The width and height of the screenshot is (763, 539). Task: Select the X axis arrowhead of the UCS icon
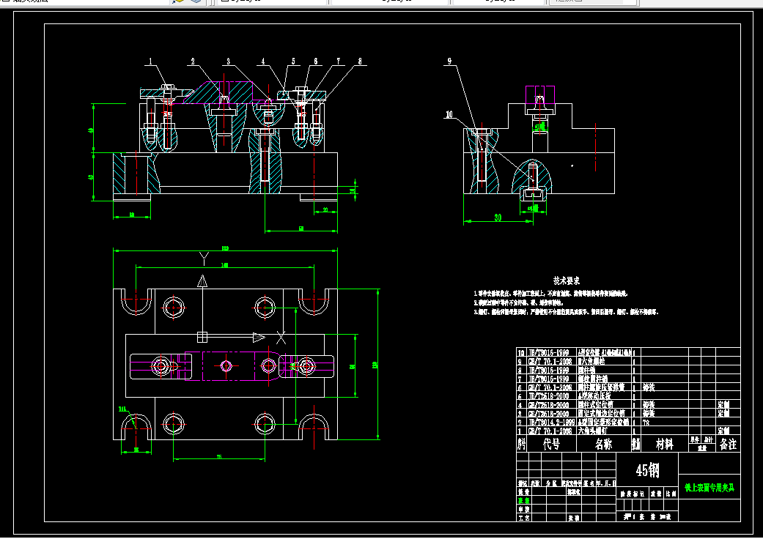click(259, 338)
